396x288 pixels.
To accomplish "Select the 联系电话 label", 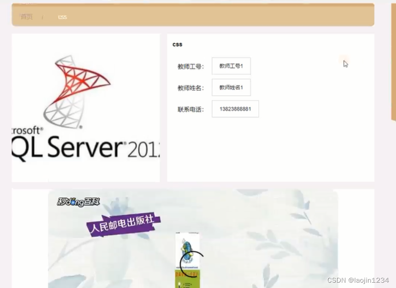I will point(190,110).
